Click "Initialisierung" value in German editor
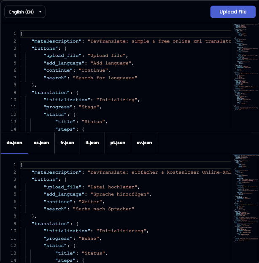259x263 pixels. (x=121, y=231)
